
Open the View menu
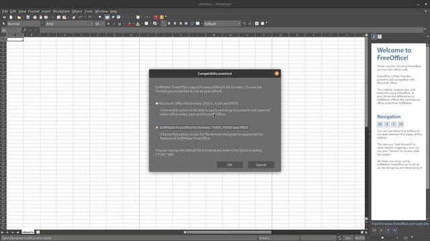point(22,11)
